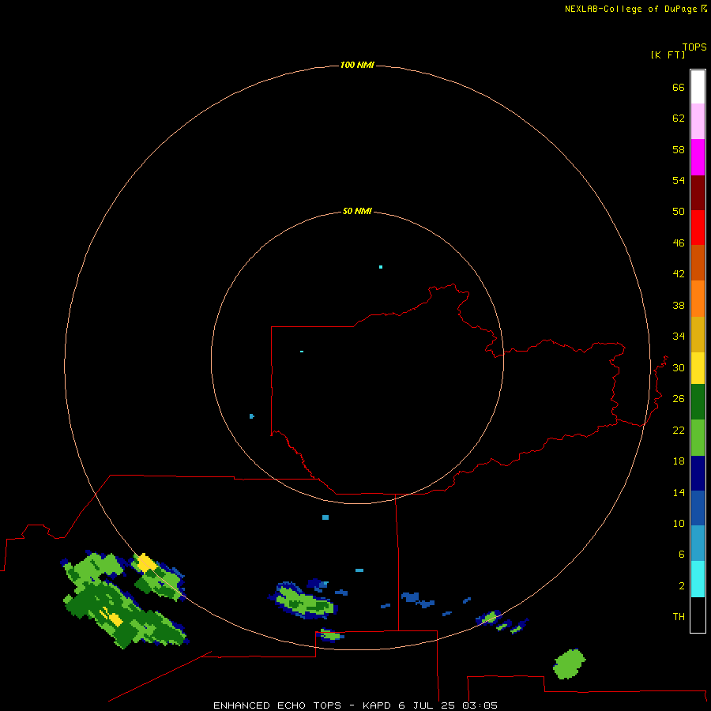The height and width of the screenshot is (711, 711).
Task: Click the '50 NMI' range ring label
Action: click(x=357, y=211)
